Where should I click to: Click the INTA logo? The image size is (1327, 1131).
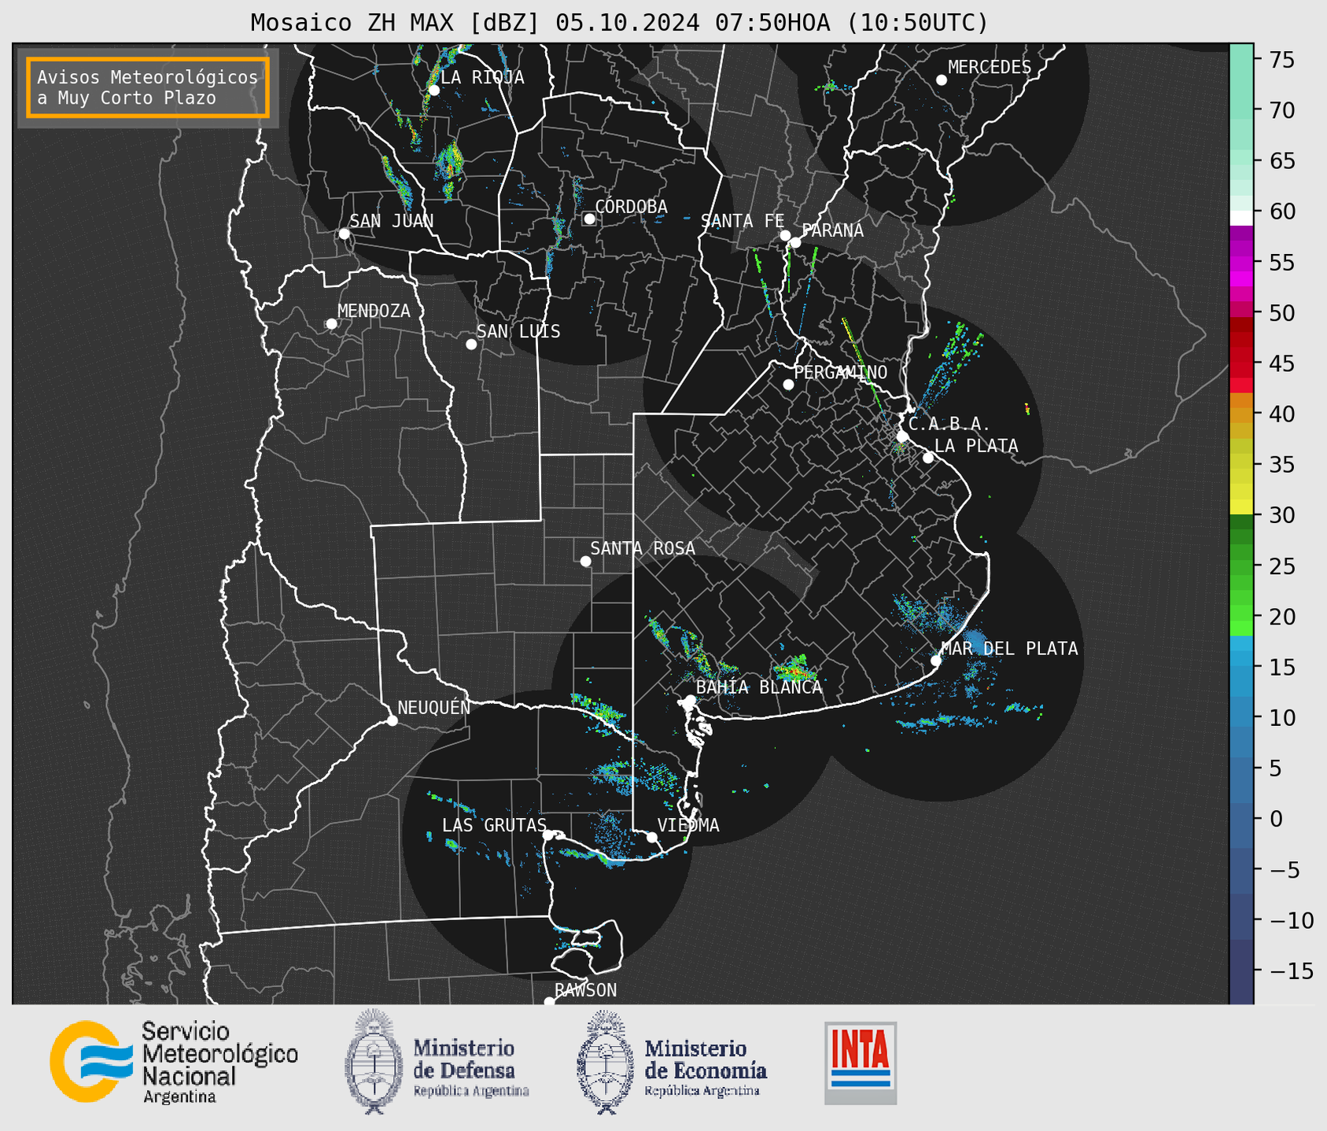861,1063
